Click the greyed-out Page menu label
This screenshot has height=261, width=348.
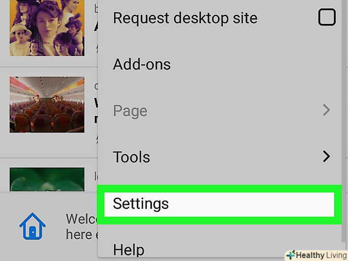(x=130, y=111)
